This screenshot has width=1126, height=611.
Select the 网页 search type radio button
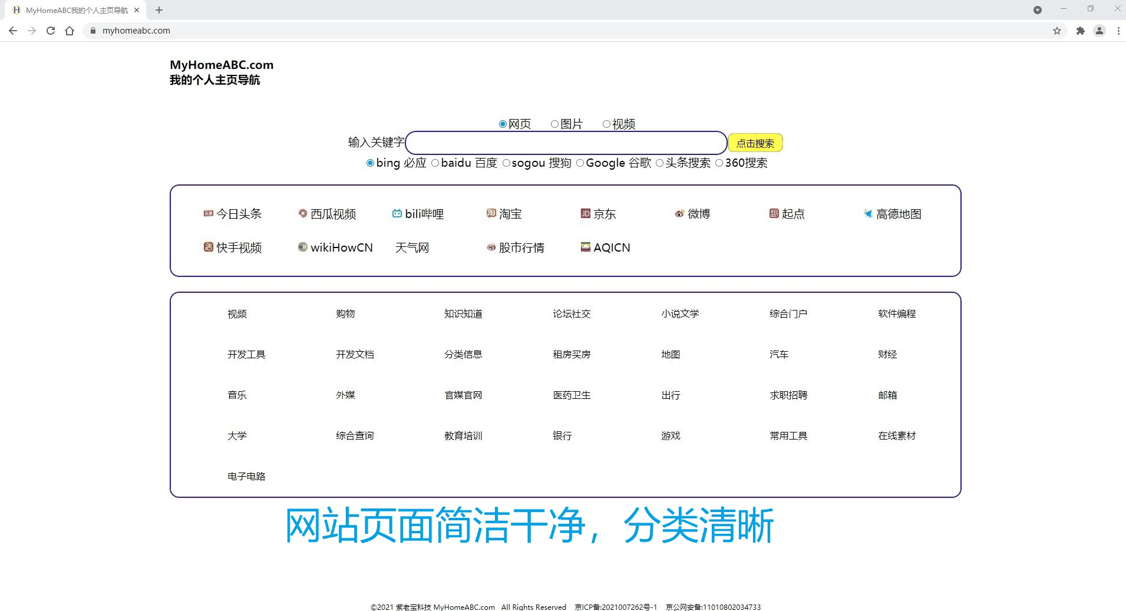[503, 124]
